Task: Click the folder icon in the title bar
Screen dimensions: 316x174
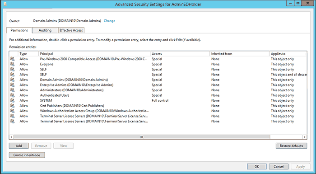Action: pos(5,4)
